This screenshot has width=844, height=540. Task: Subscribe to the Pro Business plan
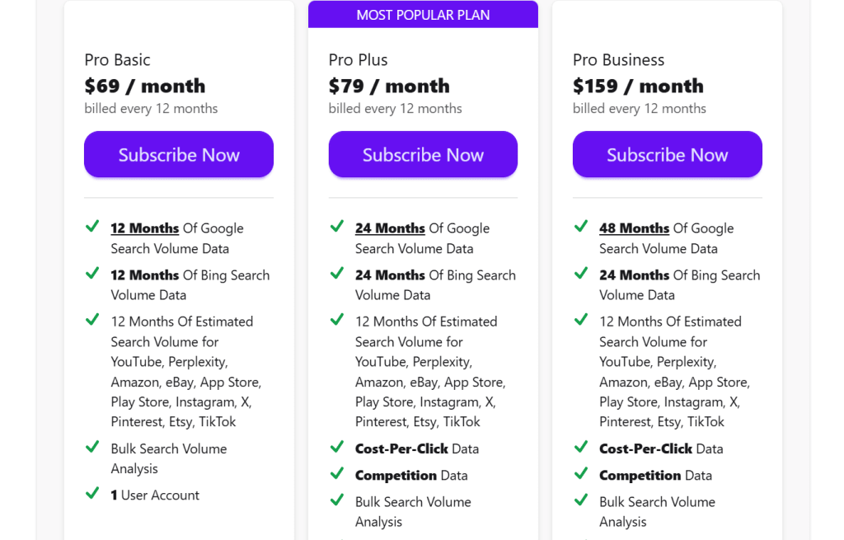(667, 154)
